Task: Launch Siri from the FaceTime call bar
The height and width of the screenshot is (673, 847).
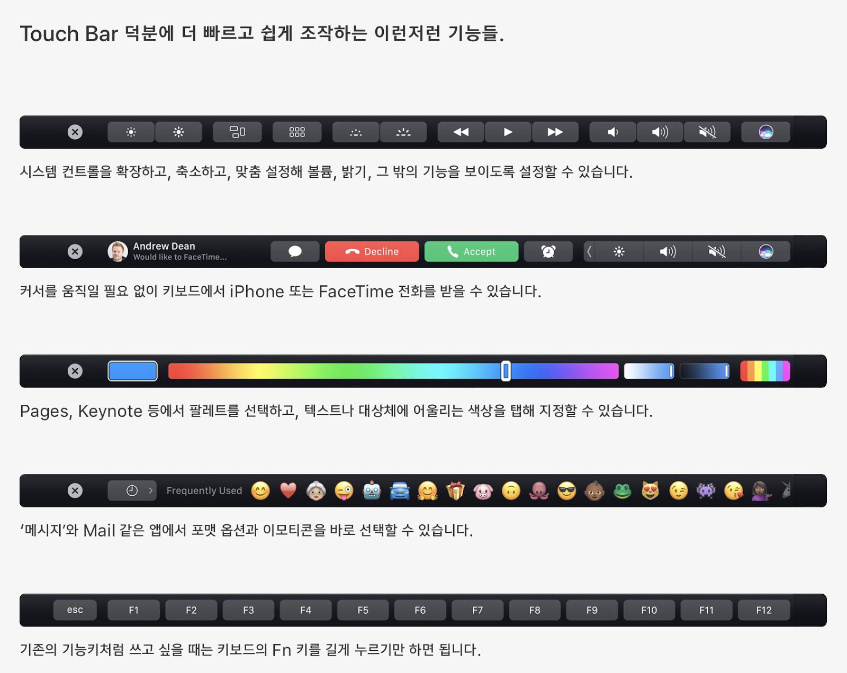Action: 766,252
